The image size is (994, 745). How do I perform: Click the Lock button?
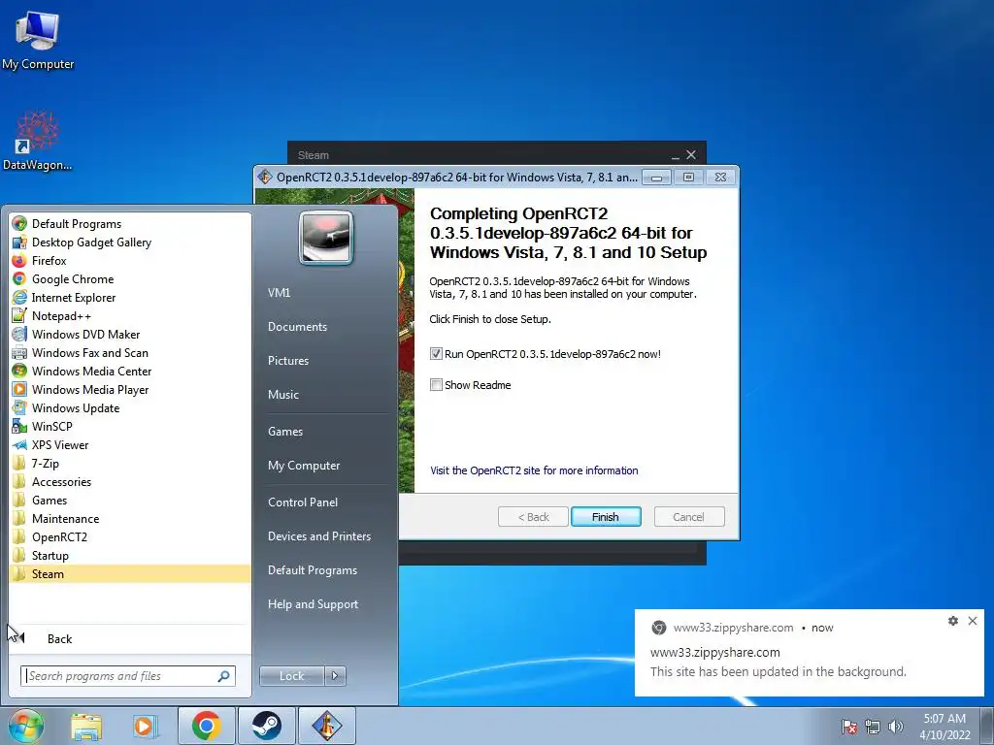(291, 676)
